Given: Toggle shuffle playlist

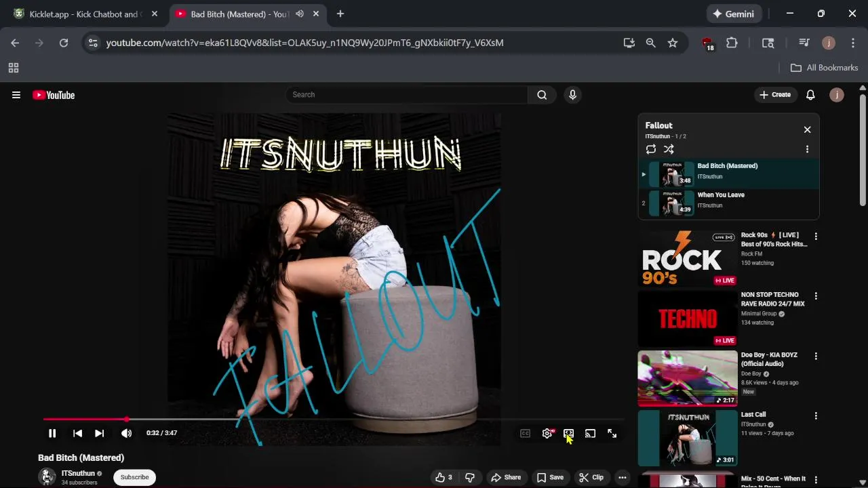Looking at the screenshot, I should pyautogui.click(x=669, y=149).
